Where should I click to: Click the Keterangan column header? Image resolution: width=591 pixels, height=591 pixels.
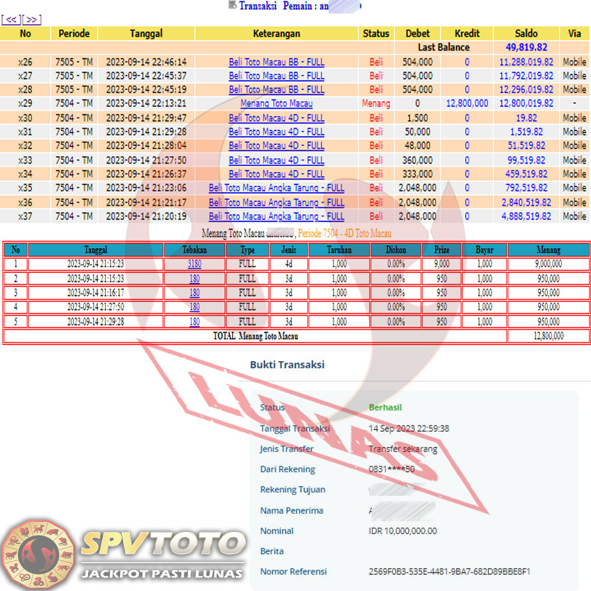click(276, 34)
